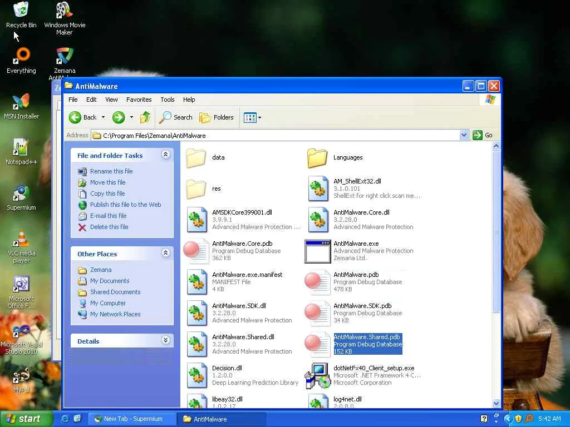Click the green Back arrow button
570x427 pixels.
point(75,117)
